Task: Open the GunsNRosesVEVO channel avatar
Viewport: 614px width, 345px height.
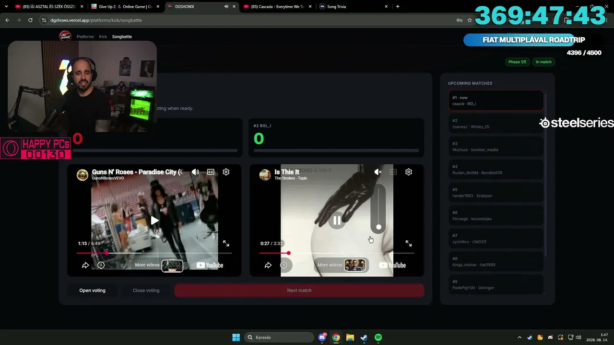Action: tap(83, 175)
